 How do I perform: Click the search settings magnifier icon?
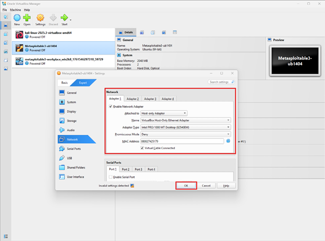point(233,82)
